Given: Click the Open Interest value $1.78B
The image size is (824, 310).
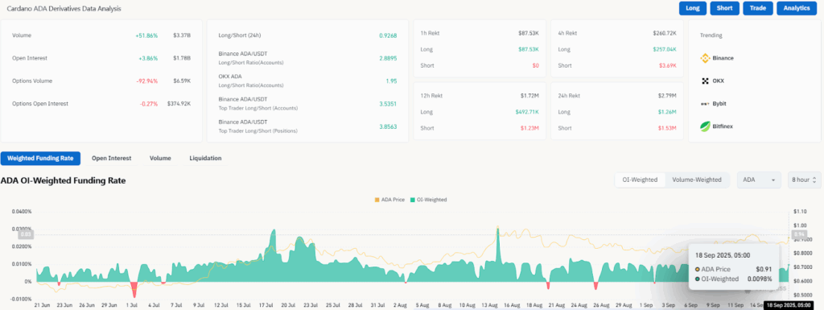Looking at the screenshot, I should click(182, 58).
